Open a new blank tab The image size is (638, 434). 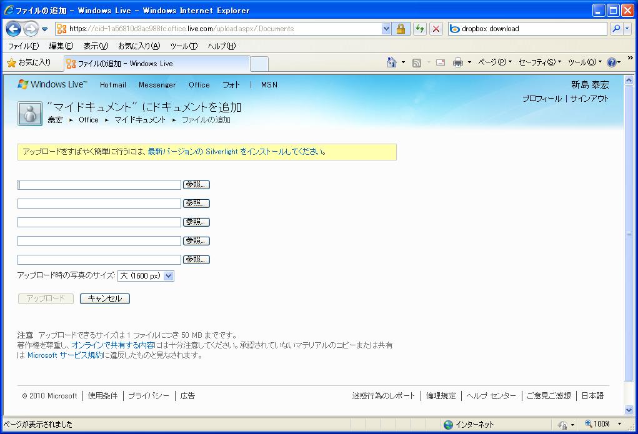point(259,64)
